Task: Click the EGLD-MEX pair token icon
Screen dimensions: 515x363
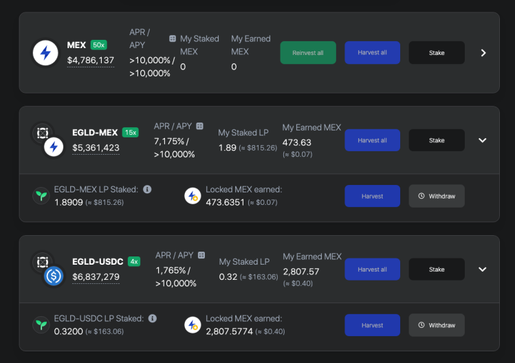Action: [48, 141]
